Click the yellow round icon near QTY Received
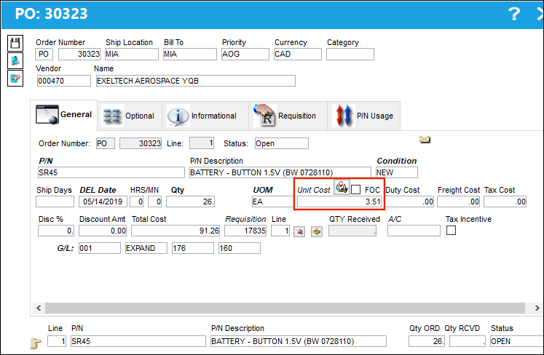Screen dimensions: 544x355 tap(317, 231)
